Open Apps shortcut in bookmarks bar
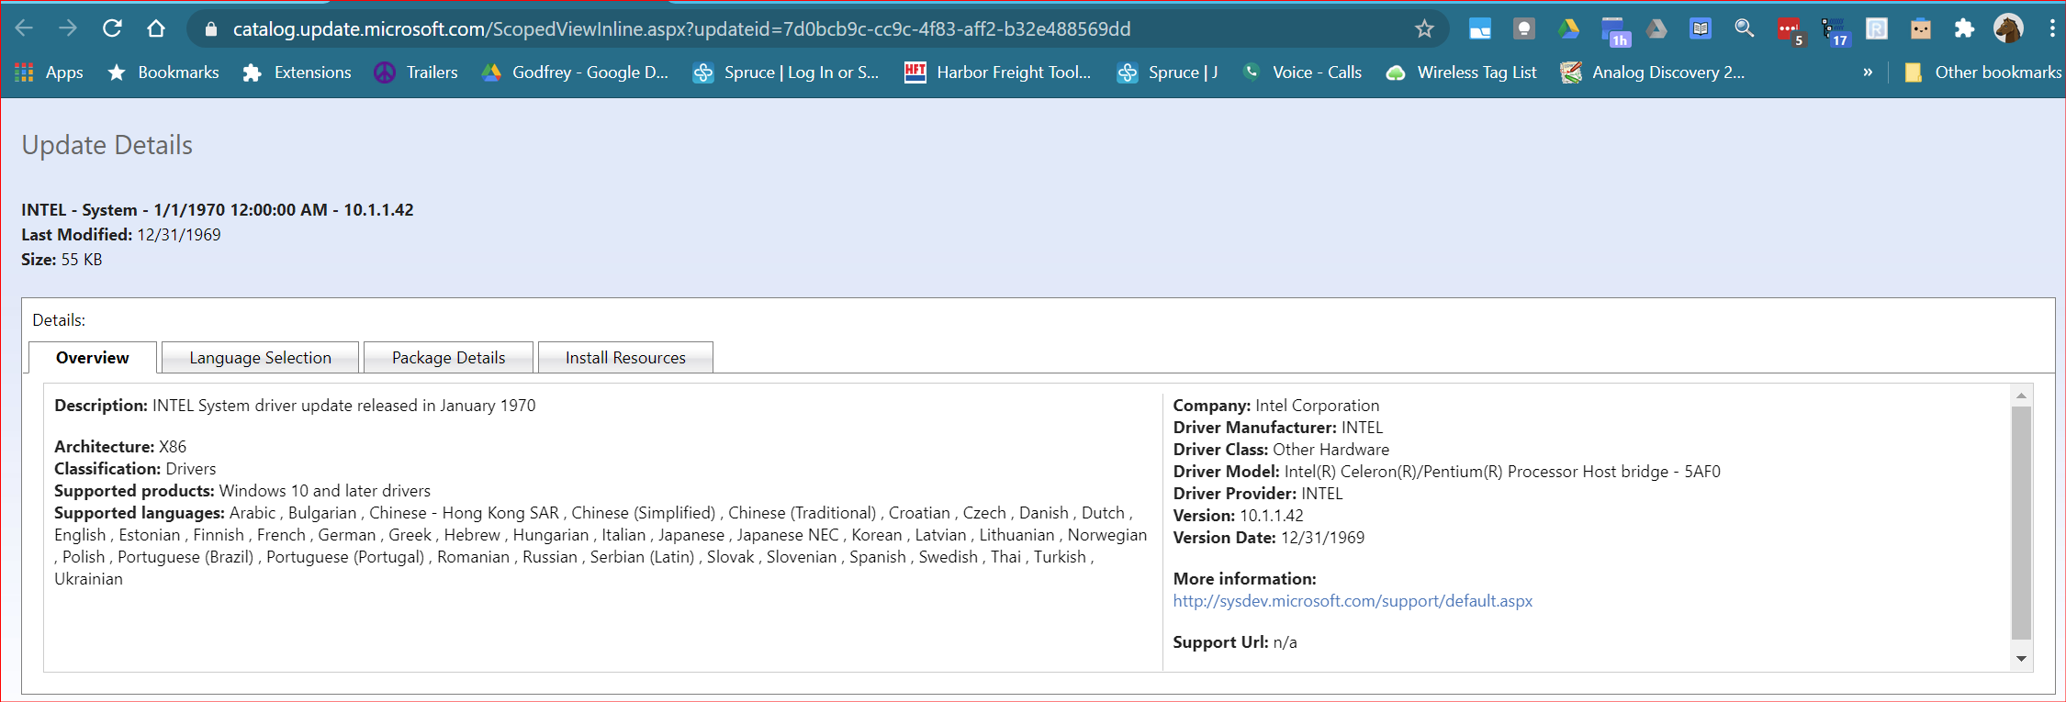Image resolution: width=2066 pixels, height=702 pixels. [50, 72]
